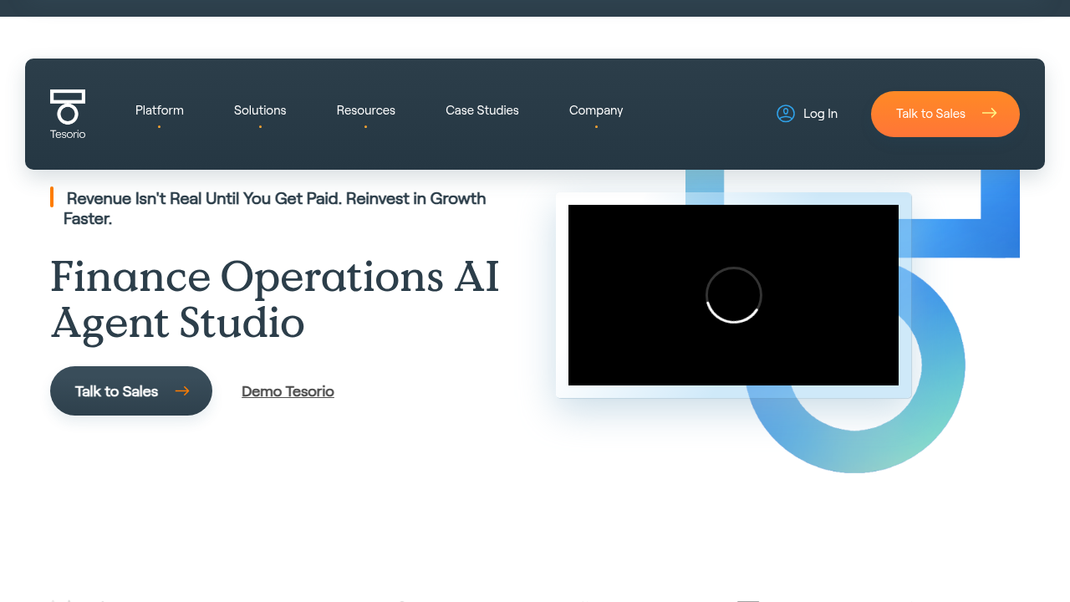The height and width of the screenshot is (602, 1070).
Task: Expand the Company menu
Action: (x=596, y=110)
